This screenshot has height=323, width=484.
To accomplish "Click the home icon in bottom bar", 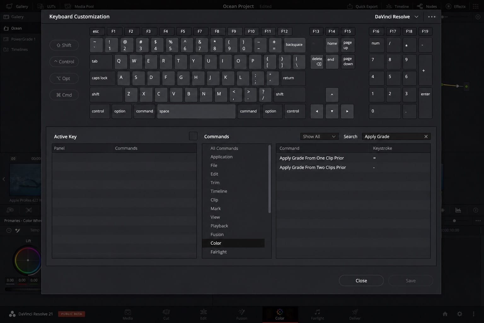I will (445, 314).
